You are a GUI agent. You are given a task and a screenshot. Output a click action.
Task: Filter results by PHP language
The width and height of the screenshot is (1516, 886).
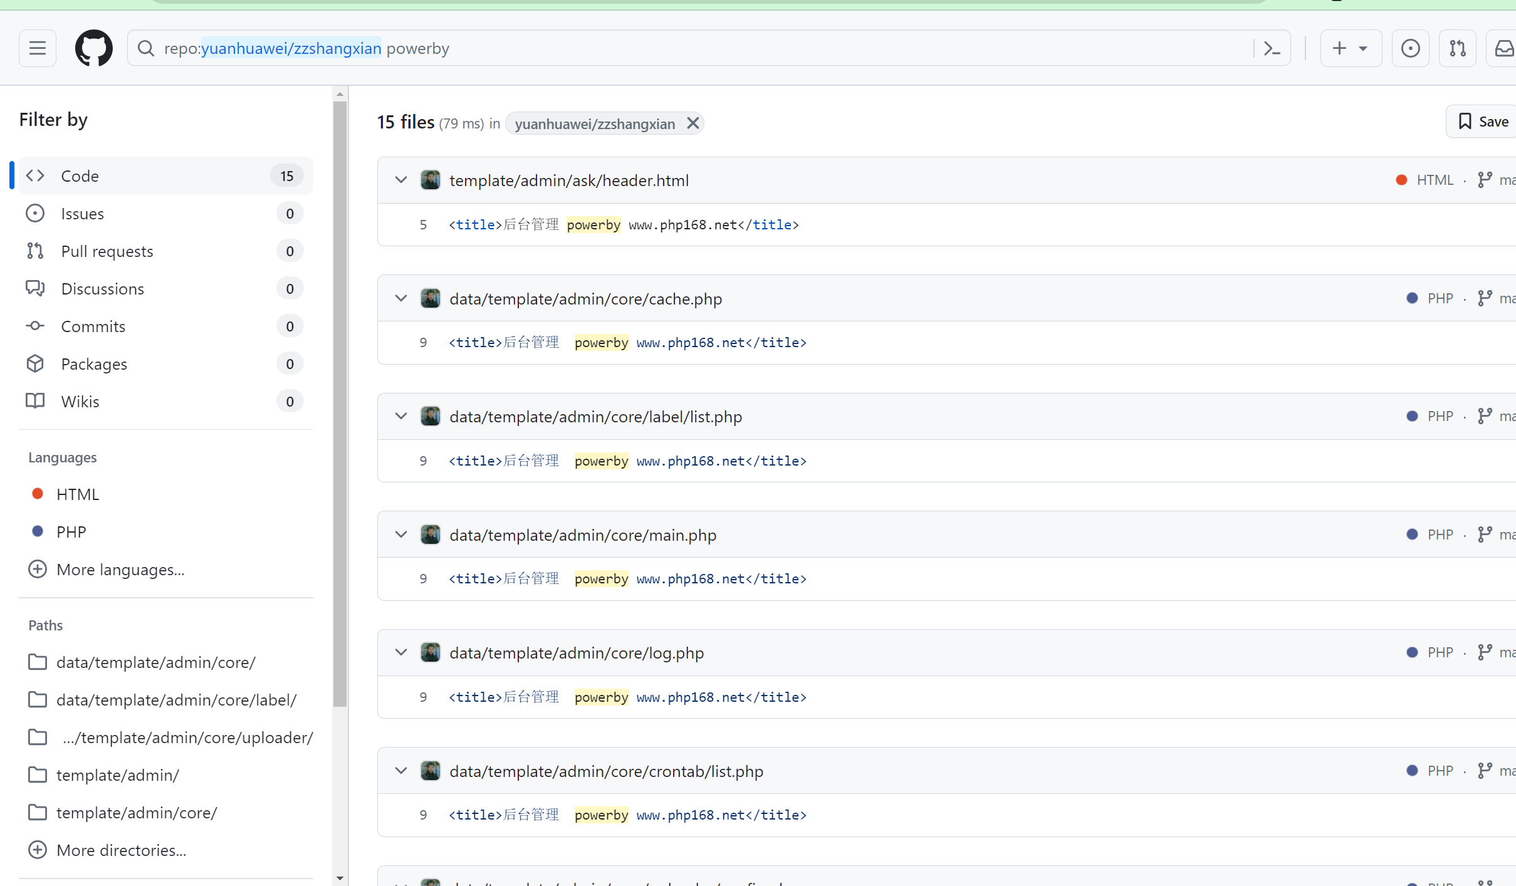(71, 532)
